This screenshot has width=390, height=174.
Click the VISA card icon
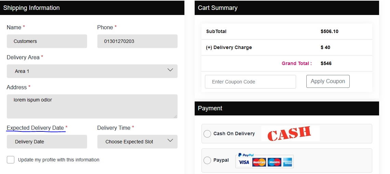[244, 162]
